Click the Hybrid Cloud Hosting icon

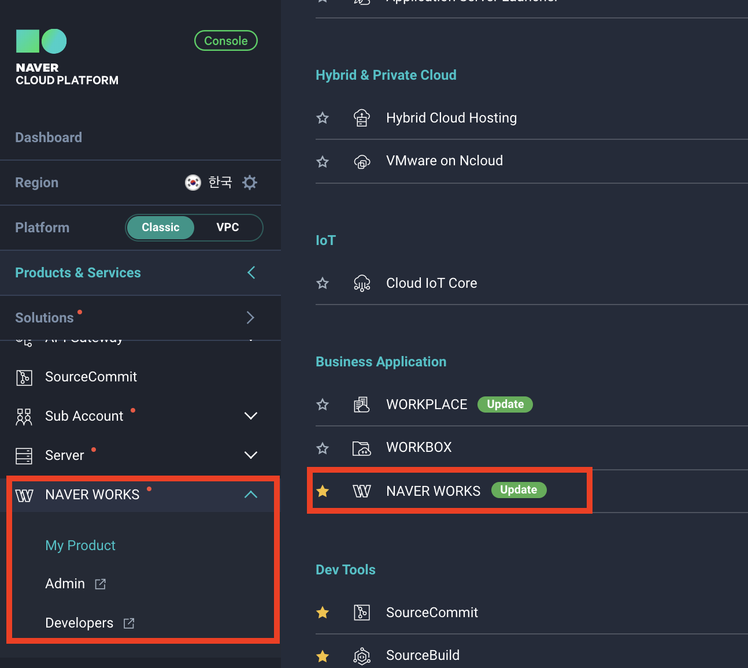pyautogui.click(x=362, y=118)
